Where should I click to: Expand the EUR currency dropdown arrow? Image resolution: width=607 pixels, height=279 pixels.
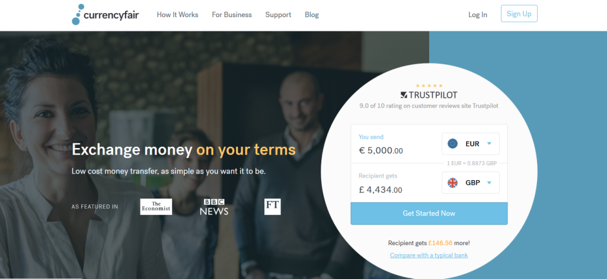489,144
